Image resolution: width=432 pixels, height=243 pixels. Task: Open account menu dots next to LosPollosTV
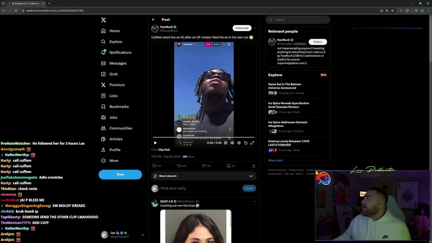click(143, 235)
